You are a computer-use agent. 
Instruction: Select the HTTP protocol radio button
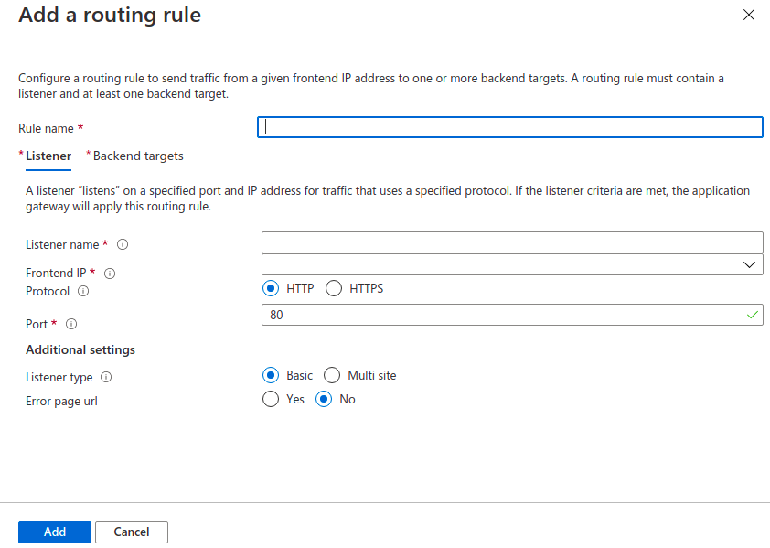(x=270, y=288)
